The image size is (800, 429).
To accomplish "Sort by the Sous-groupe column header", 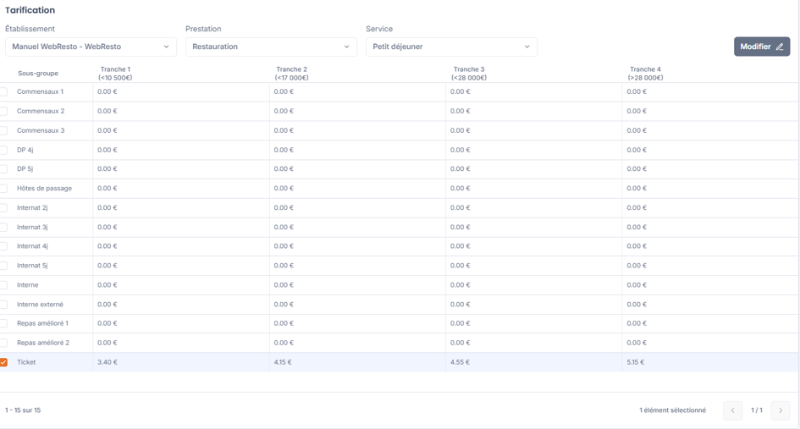I will pos(38,74).
